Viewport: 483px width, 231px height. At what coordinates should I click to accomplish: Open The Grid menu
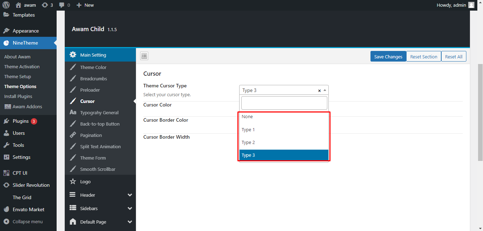pos(22,197)
